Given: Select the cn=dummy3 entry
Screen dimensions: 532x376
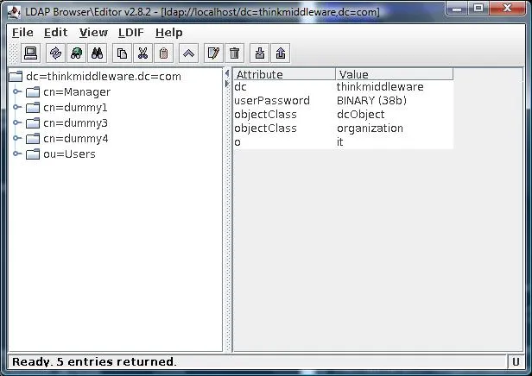Looking at the screenshot, I should 75,123.
